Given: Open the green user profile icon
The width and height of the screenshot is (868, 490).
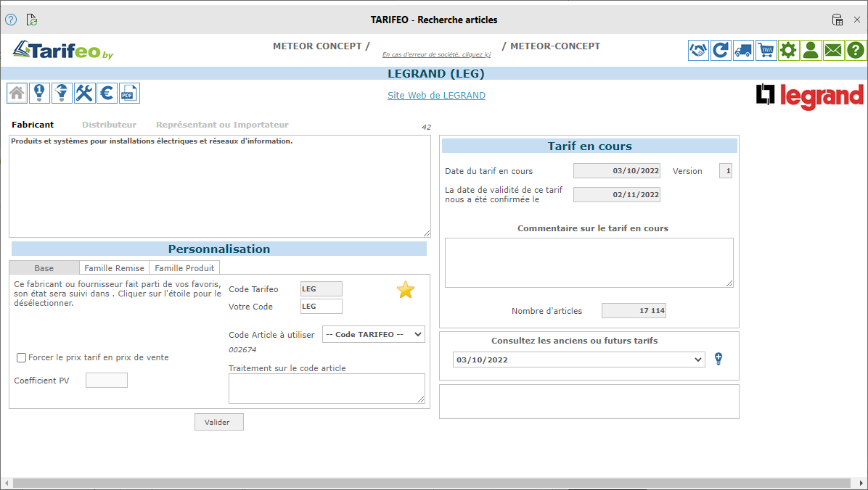Looking at the screenshot, I should (x=811, y=50).
